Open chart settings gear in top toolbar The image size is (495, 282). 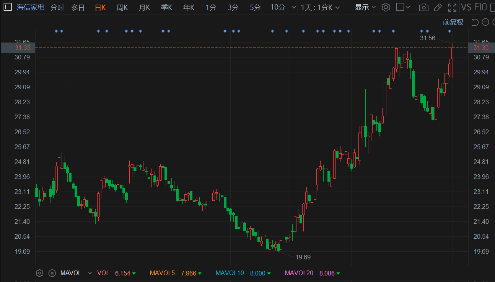[386, 7]
